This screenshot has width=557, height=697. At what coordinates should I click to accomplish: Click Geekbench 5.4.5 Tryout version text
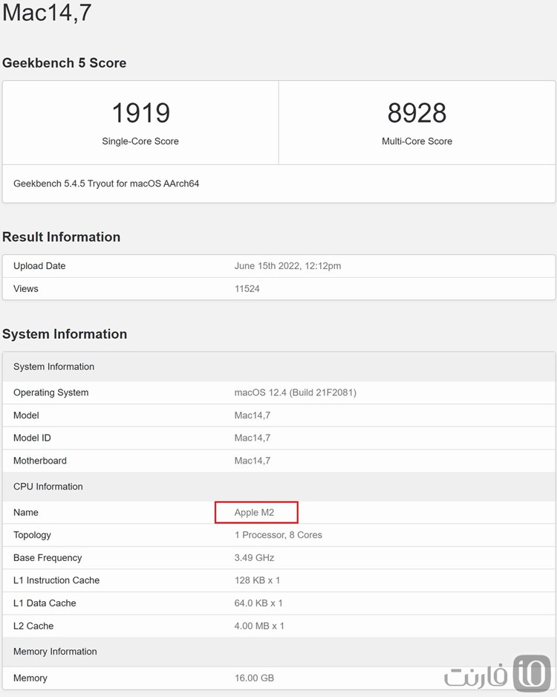coord(106,184)
